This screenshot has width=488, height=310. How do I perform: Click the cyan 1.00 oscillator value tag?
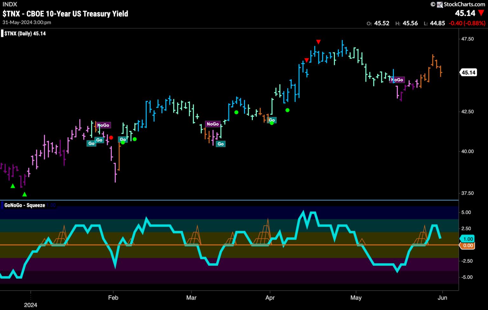[468, 239]
